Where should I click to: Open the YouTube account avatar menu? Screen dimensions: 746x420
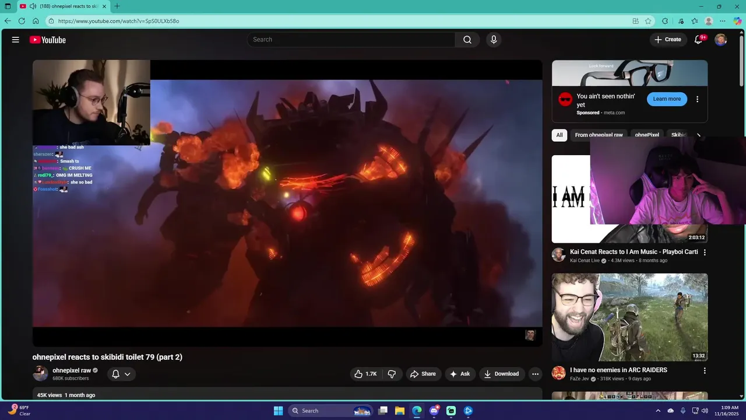pos(721,40)
